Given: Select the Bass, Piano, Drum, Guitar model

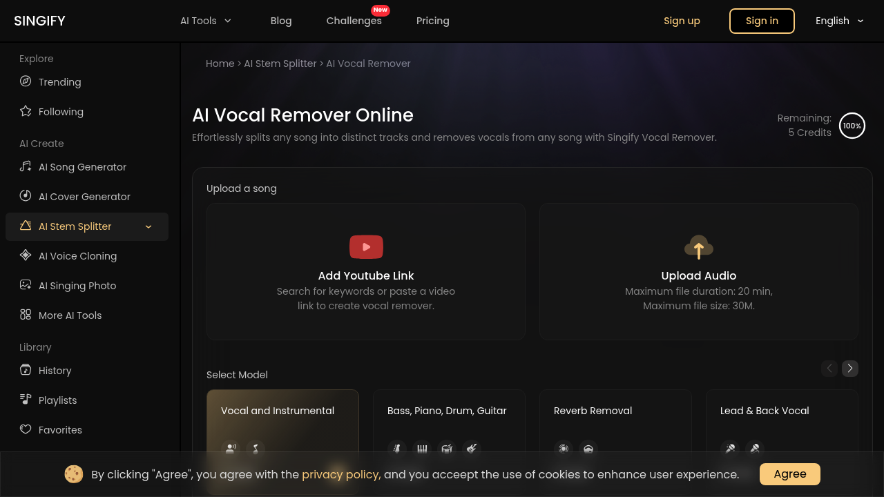Looking at the screenshot, I should [449, 410].
